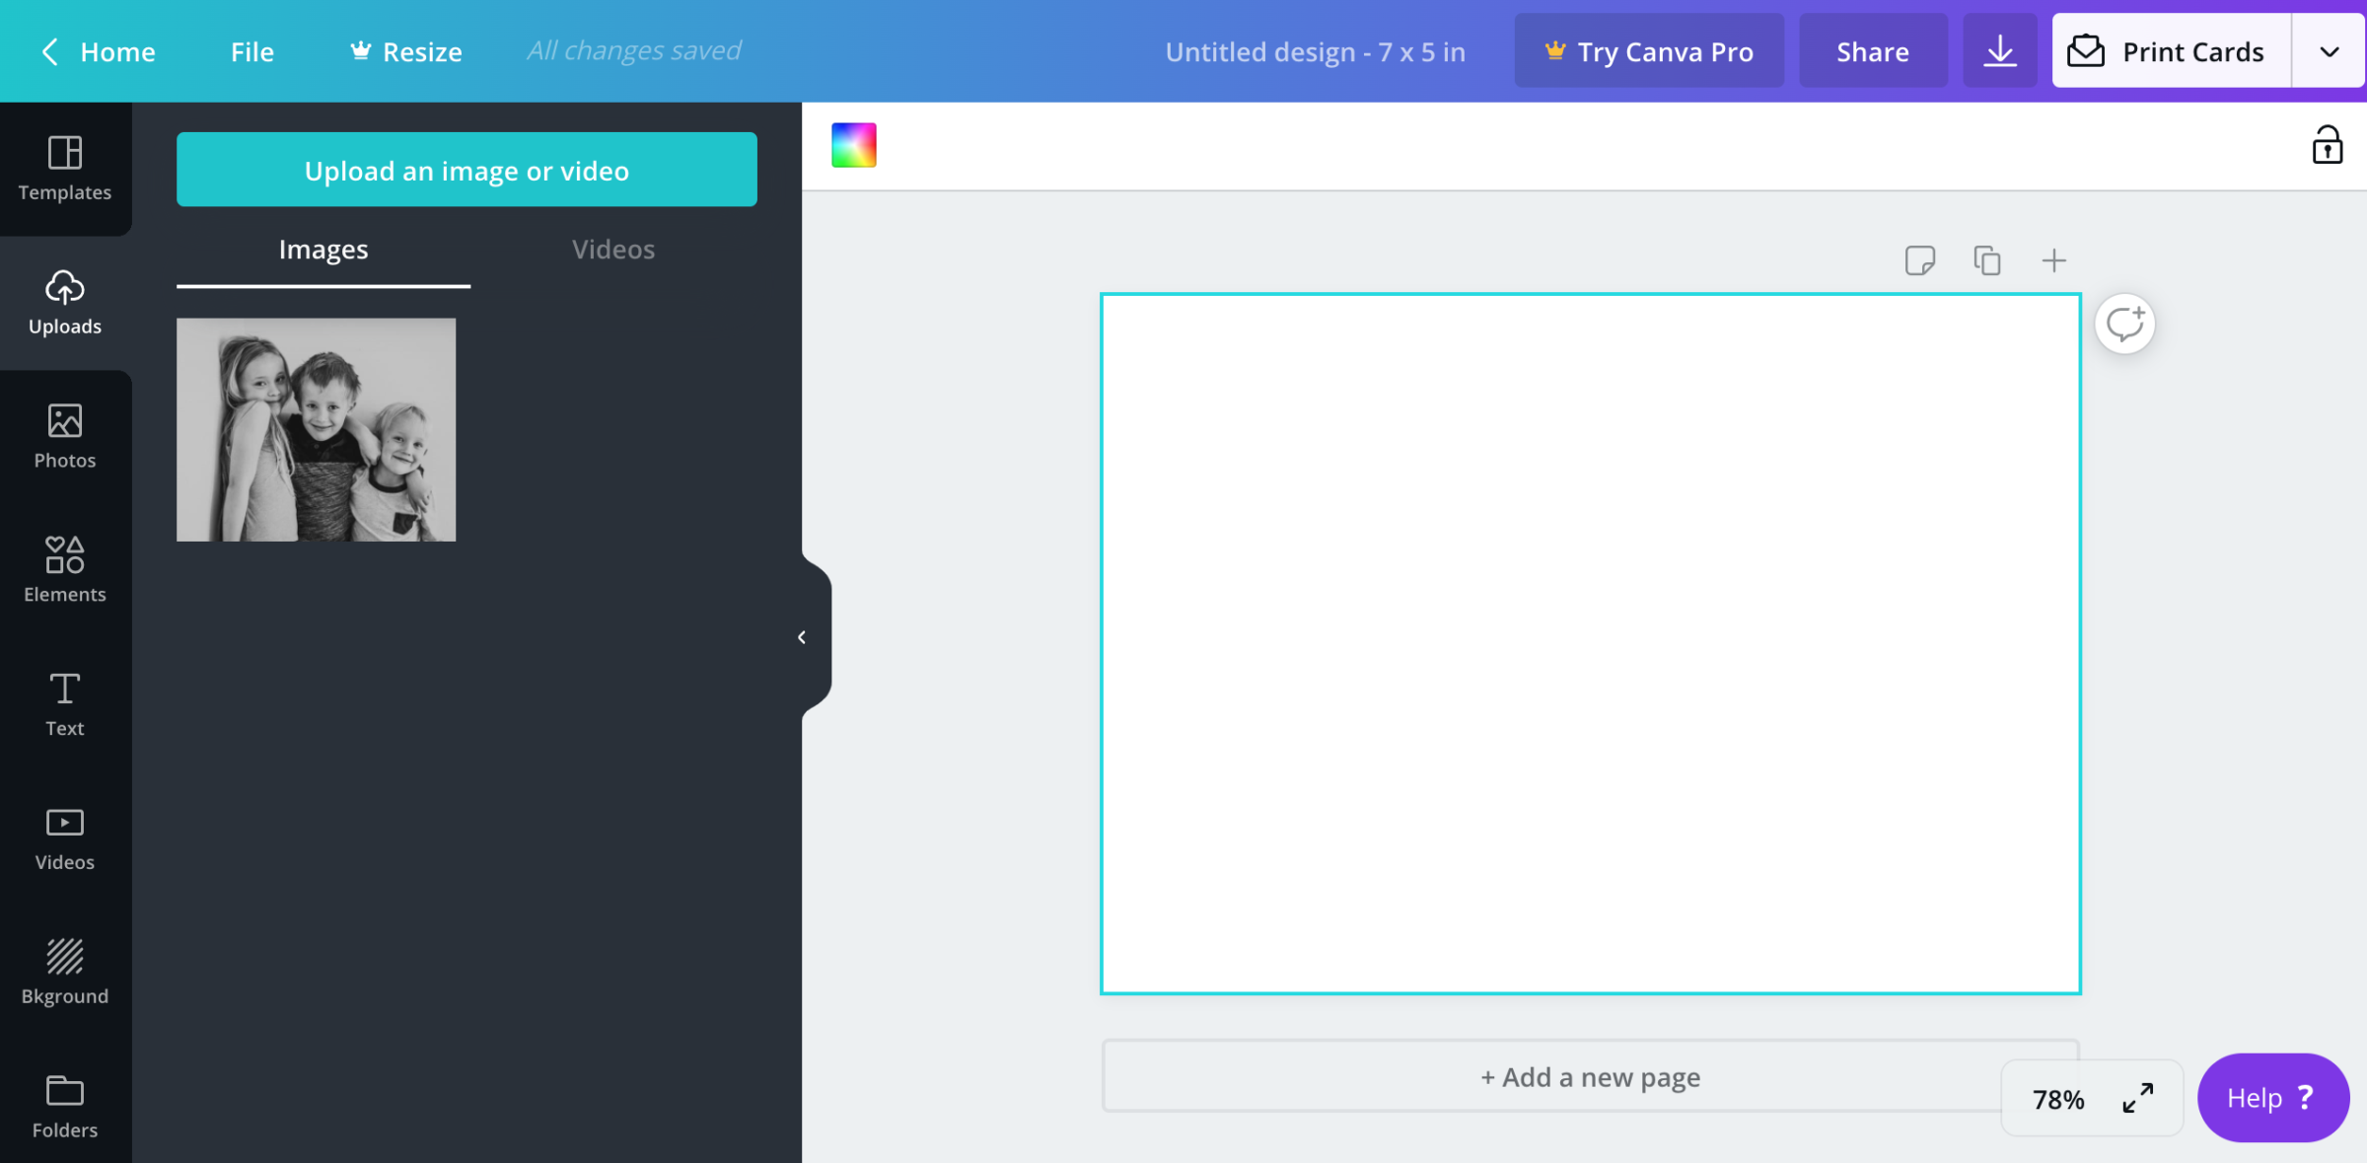
Task: Add a page with plus icon
Action: tap(2053, 260)
